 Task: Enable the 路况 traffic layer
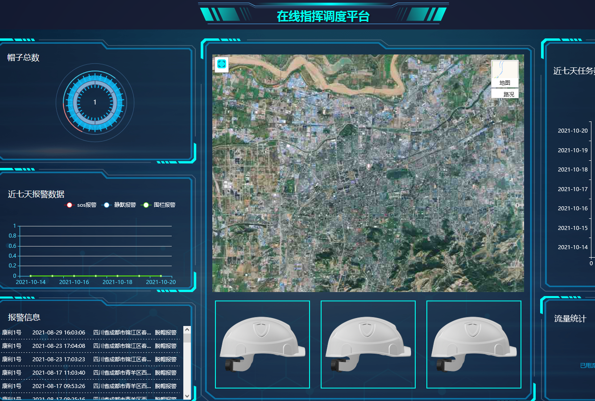505,94
